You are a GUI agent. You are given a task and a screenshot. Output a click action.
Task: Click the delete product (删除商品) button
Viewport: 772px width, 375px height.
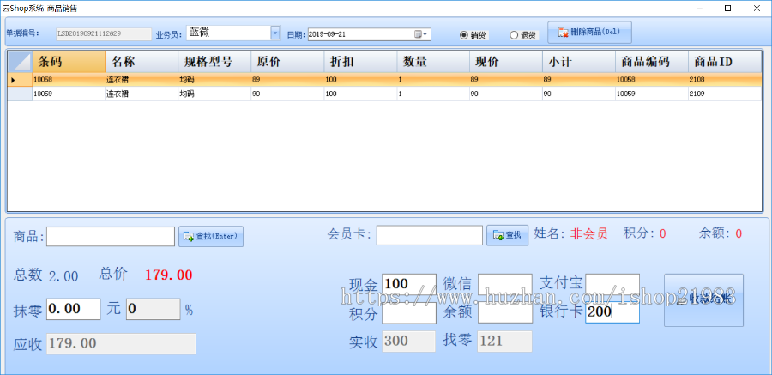pyautogui.click(x=589, y=33)
